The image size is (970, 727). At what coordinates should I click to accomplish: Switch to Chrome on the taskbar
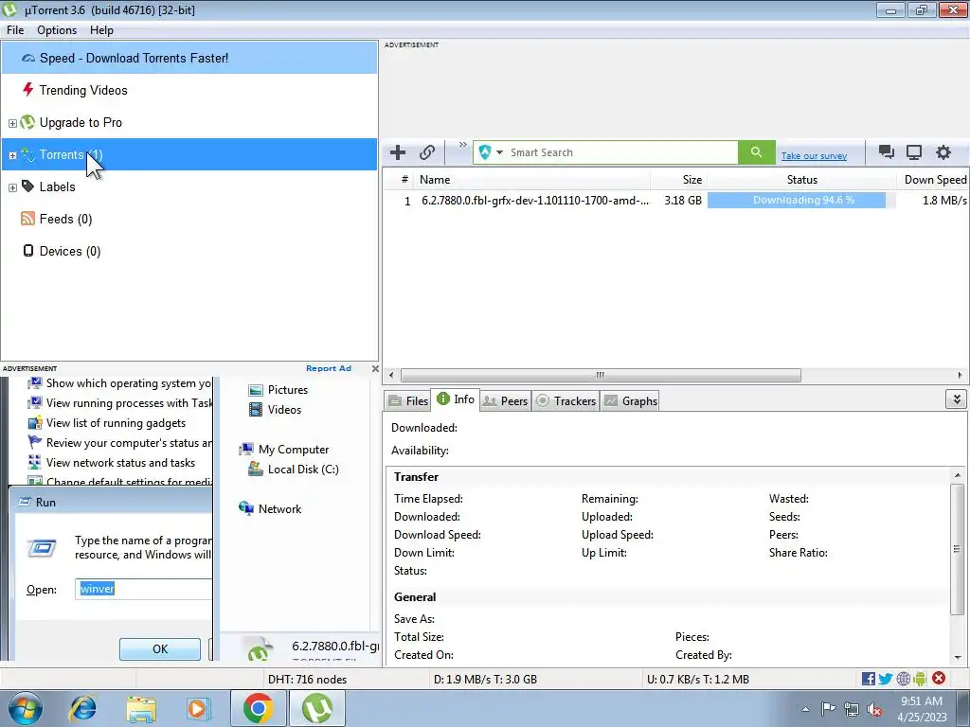point(258,708)
